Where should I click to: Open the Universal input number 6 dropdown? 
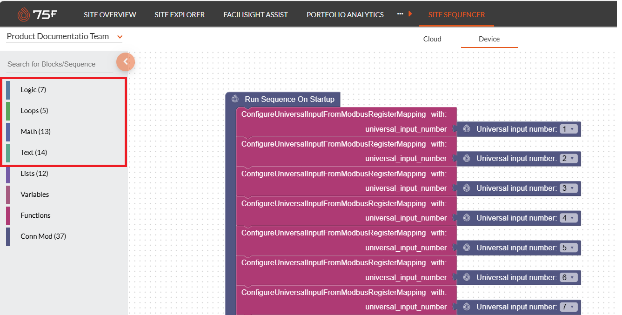tap(568, 277)
